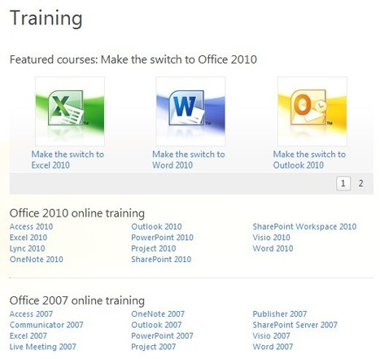Image resolution: width=380 pixels, height=359 pixels.
Task: Open Access 2007 training
Action: click(31, 314)
